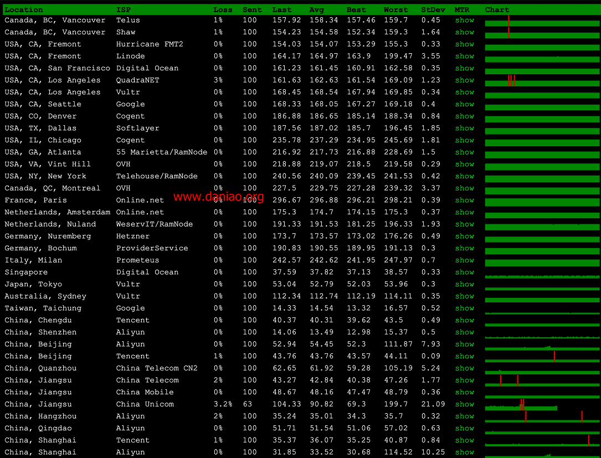The height and width of the screenshot is (458, 601).
Task: Open the Aliyun Hangzhou latency chart
Action: point(542,416)
